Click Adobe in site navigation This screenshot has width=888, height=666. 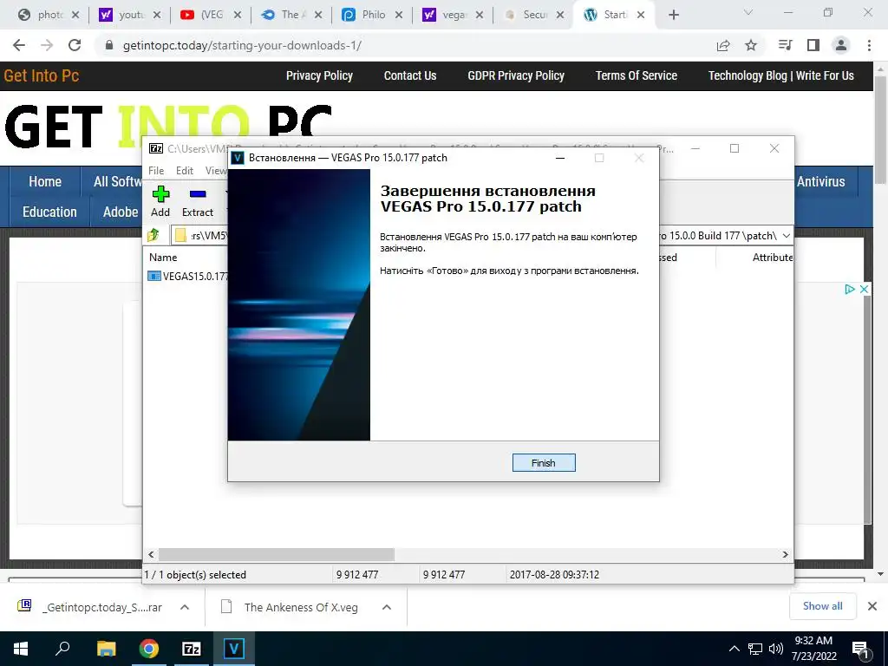click(x=121, y=212)
